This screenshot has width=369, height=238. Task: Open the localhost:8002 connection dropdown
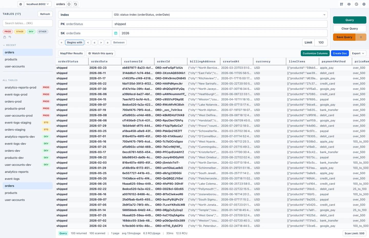tap(38, 4)
